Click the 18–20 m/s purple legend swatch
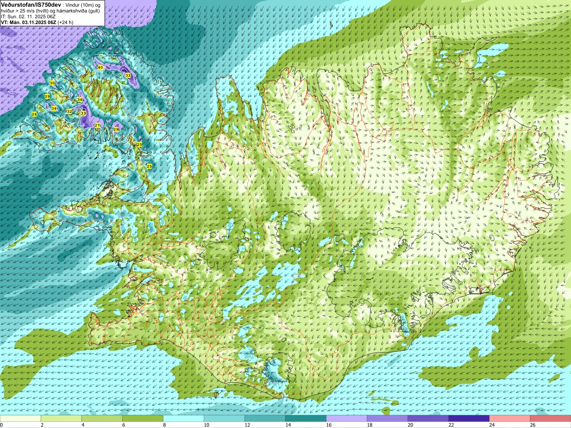The width and height of the screenshot is (571, 428). point(387,419)
